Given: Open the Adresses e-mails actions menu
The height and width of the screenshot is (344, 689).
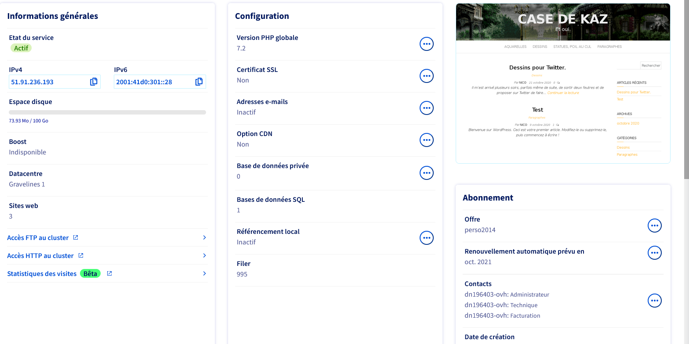Looking at the screenshot, I should click(426, 108).
